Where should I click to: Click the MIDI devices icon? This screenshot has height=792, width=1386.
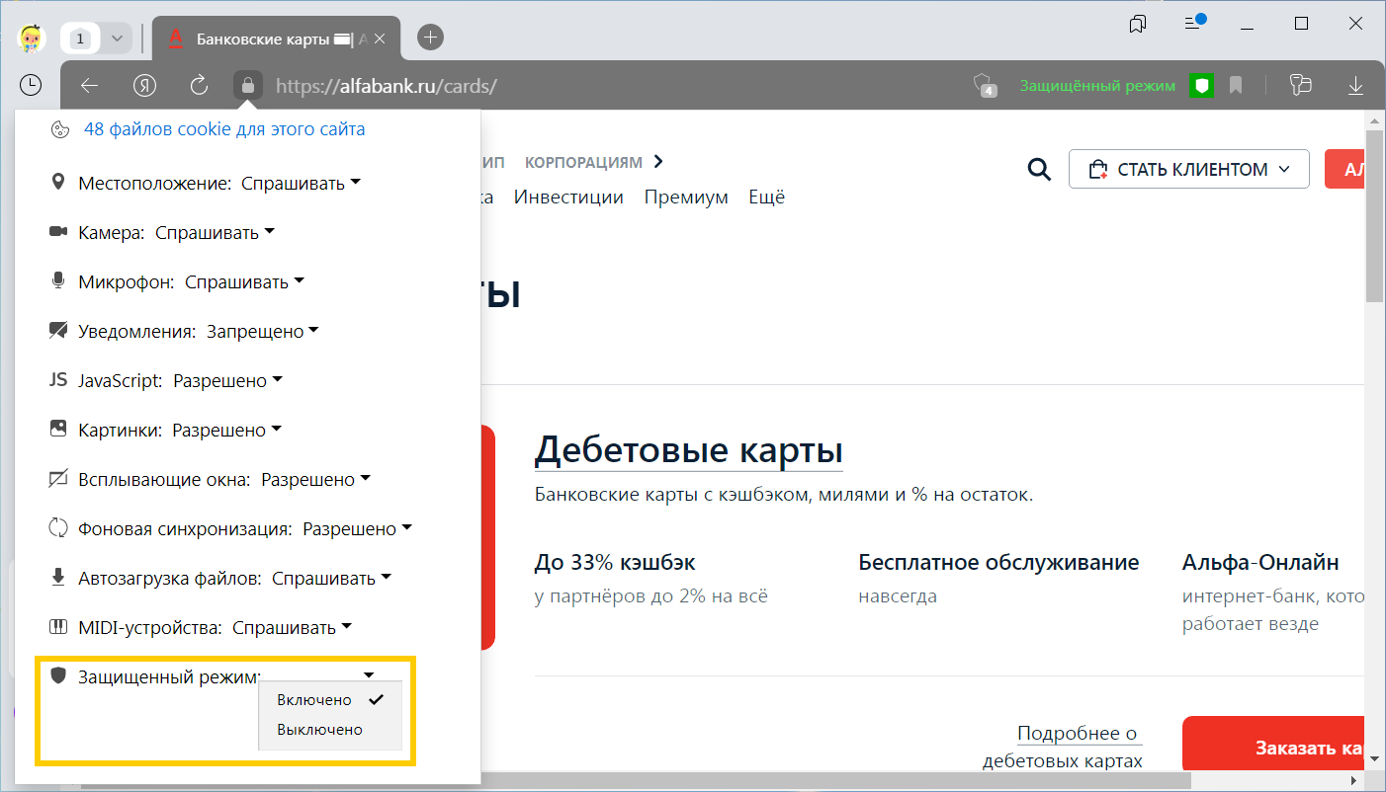point(57,627)
